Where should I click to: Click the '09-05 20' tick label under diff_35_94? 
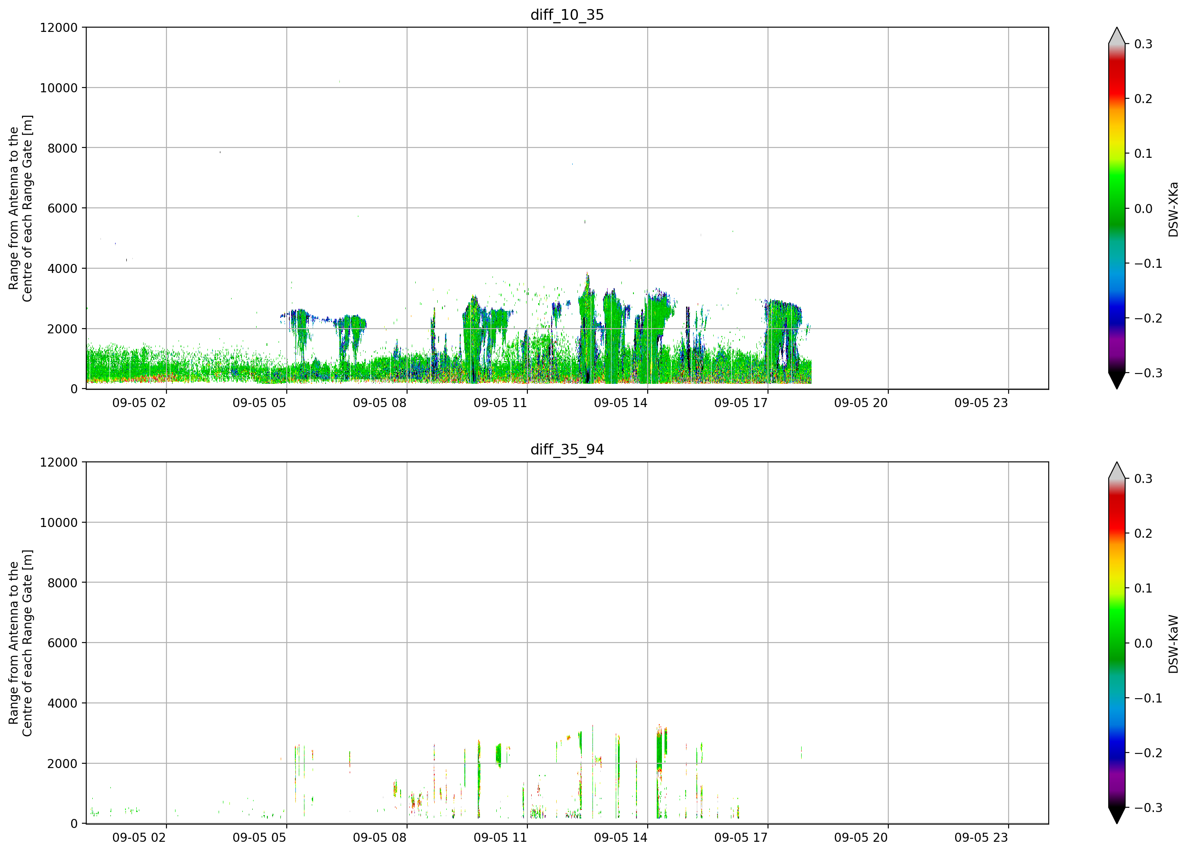click(x=861, y=837)
